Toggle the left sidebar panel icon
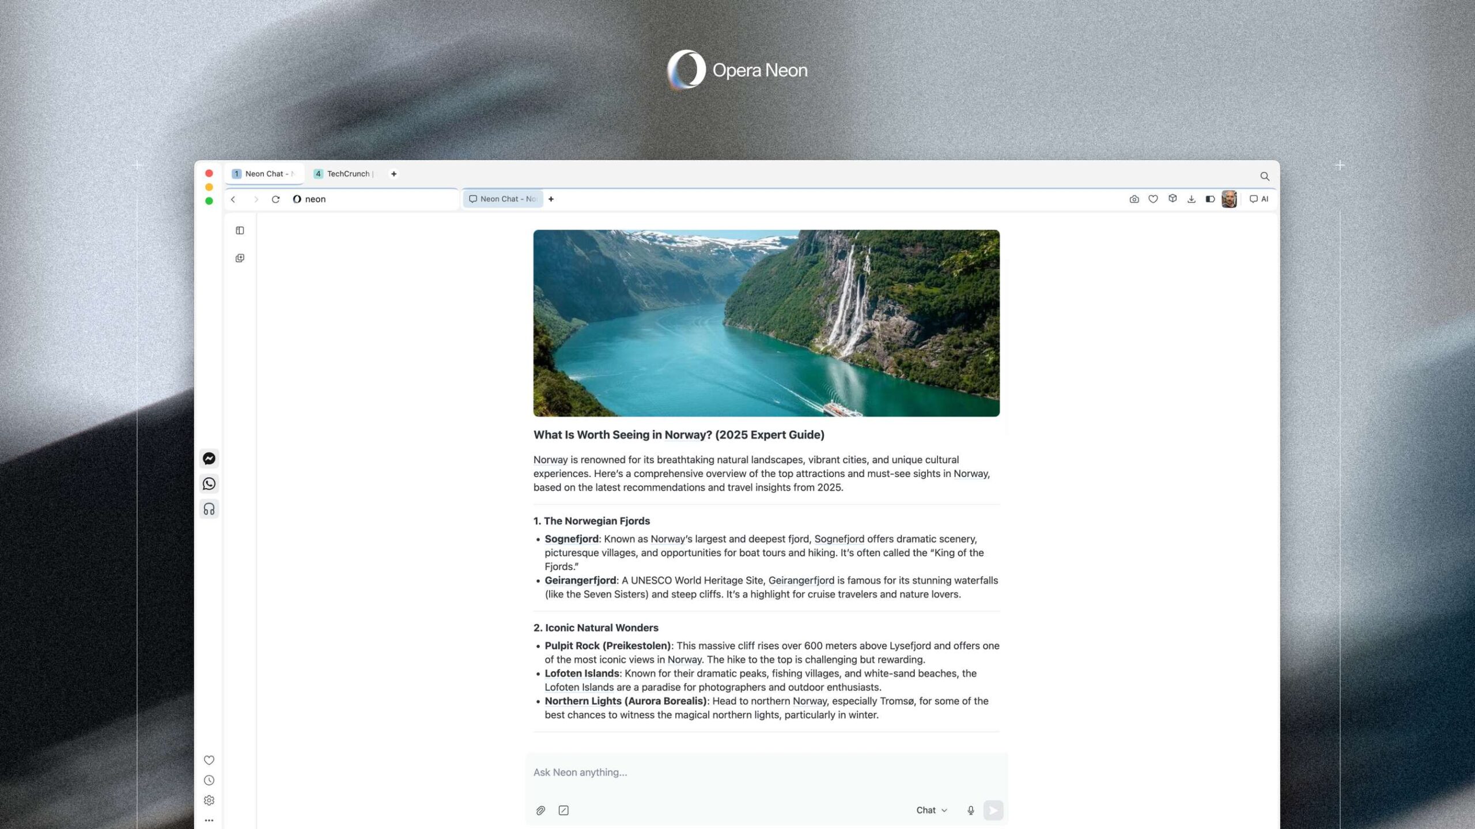The image size is (1475, 829). pos(240,231)
